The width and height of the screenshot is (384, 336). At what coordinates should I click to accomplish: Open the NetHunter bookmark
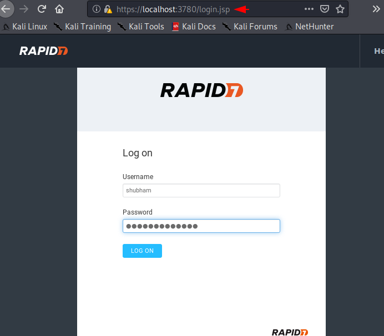(x=309, y=27)
